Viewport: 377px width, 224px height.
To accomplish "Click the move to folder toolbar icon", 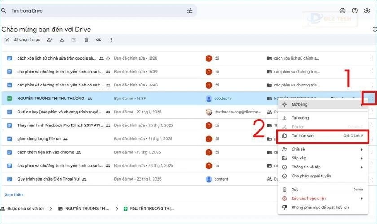I will pos(74,40).
